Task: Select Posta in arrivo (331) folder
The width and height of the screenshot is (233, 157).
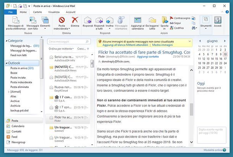Action: click(22, 68)
